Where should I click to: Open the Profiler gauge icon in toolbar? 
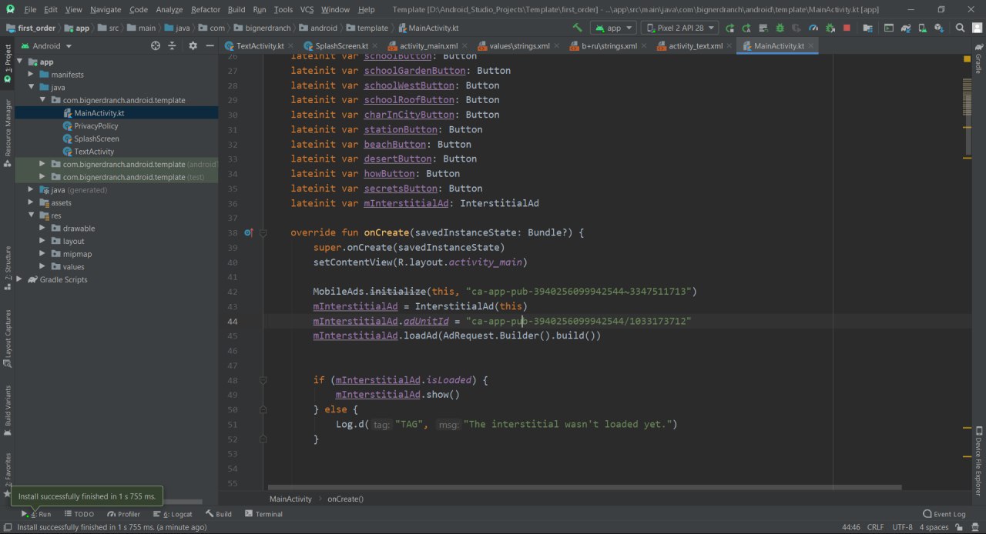pyautogui.click(x=813, y=28)
